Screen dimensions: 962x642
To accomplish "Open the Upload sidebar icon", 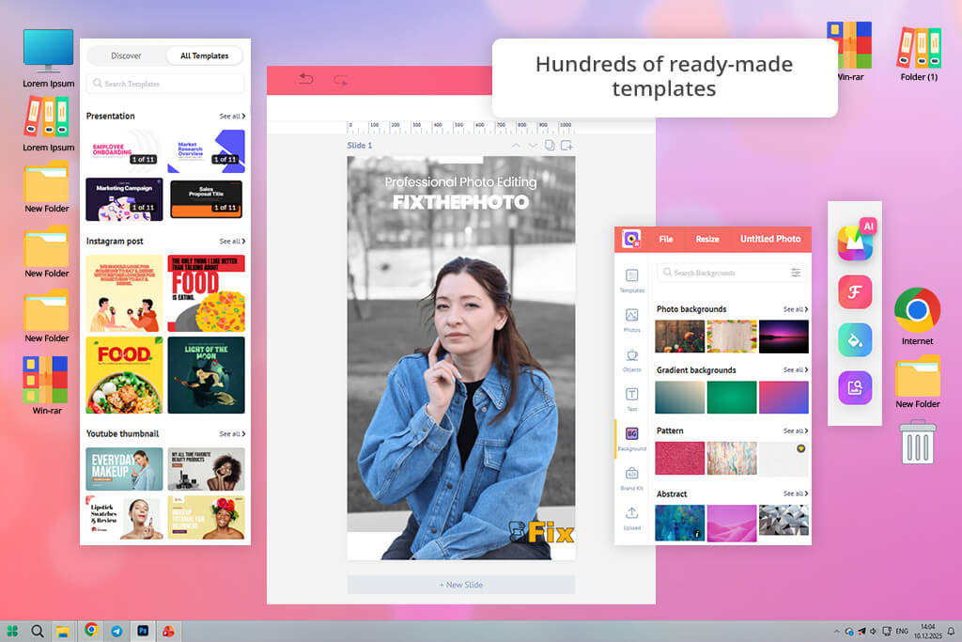I will pos(632,519).
